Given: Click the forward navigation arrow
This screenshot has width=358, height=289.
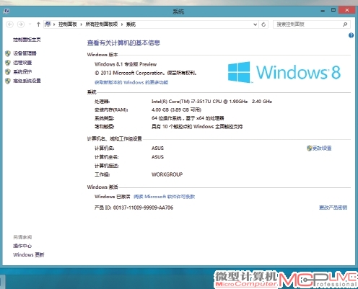Looking at the screenshot, I should click(x=21, y=25).
